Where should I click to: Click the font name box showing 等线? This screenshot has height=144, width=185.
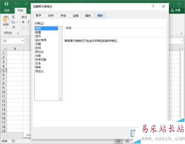pos(26,17)
